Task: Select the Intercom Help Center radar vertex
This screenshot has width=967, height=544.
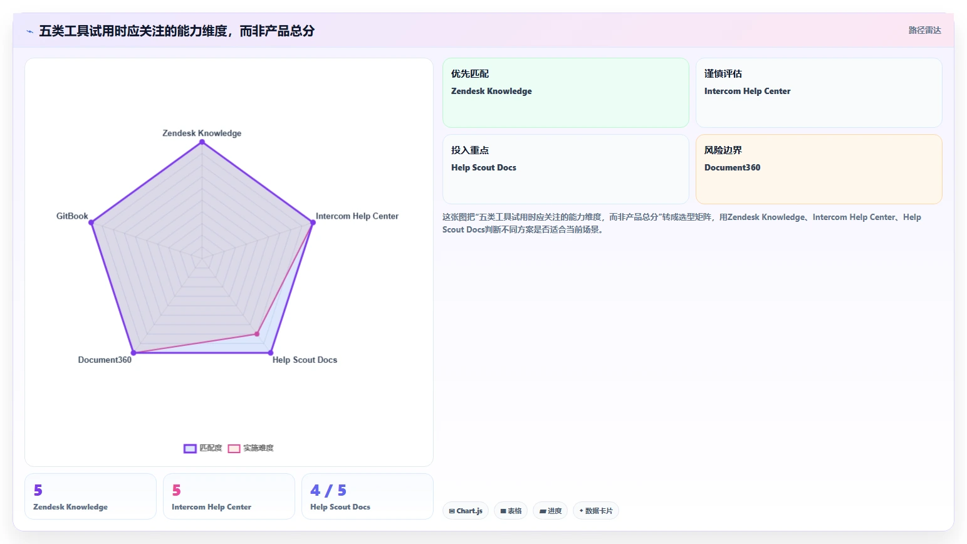Action: (313, 222)
